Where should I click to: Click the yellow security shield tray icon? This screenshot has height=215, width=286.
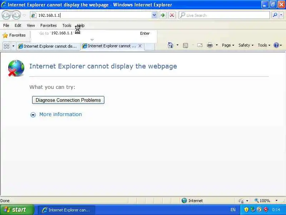246,210
